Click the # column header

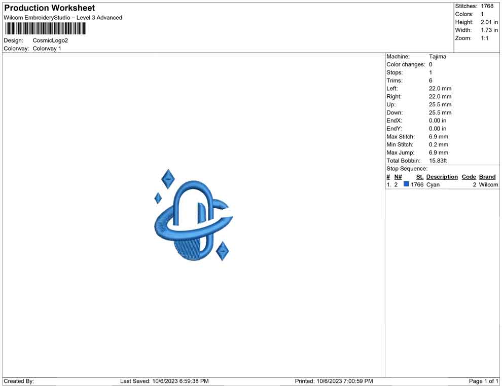click(388, 177)
